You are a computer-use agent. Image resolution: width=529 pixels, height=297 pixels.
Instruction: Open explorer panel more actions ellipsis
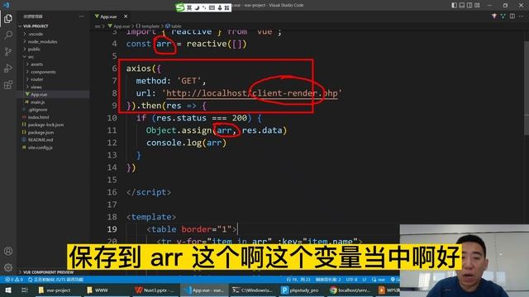[82, 16]
